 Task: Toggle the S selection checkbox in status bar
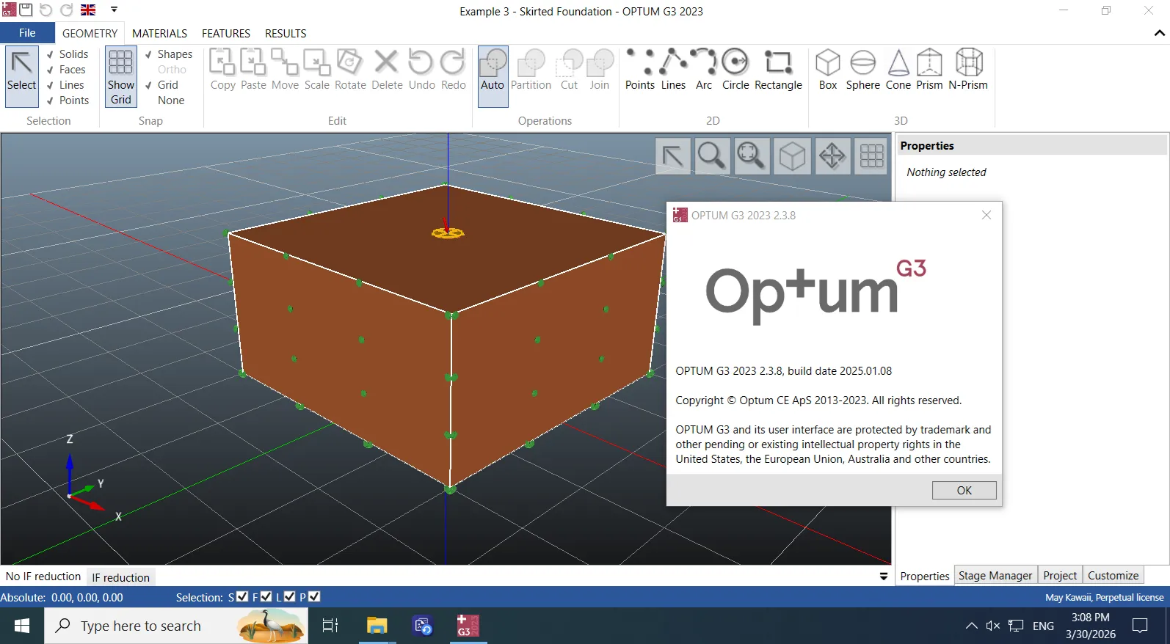tap(242, 597)
